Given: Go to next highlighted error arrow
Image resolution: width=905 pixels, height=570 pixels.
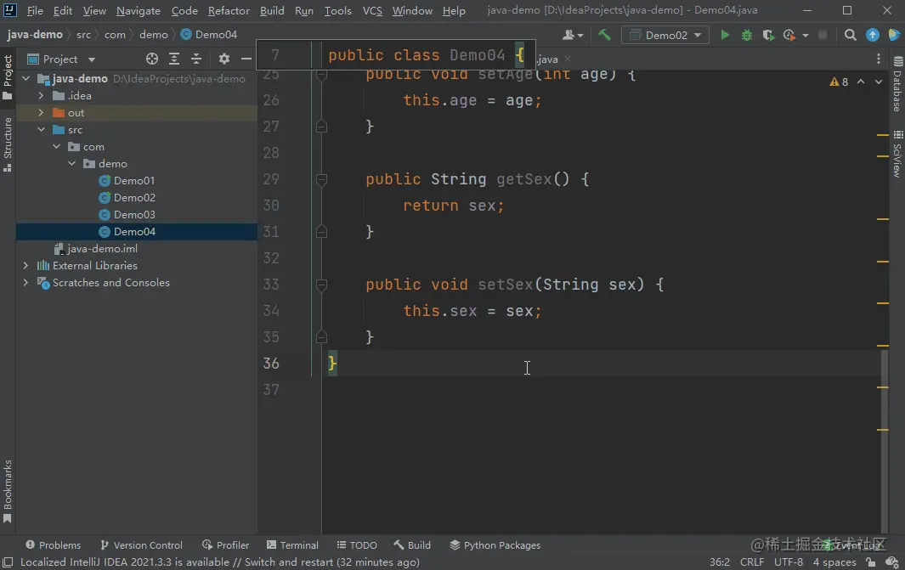Looking at the screenshot, I should click(x=879, y=82).
